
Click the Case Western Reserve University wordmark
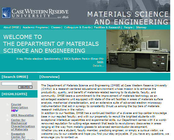(40, 13)
